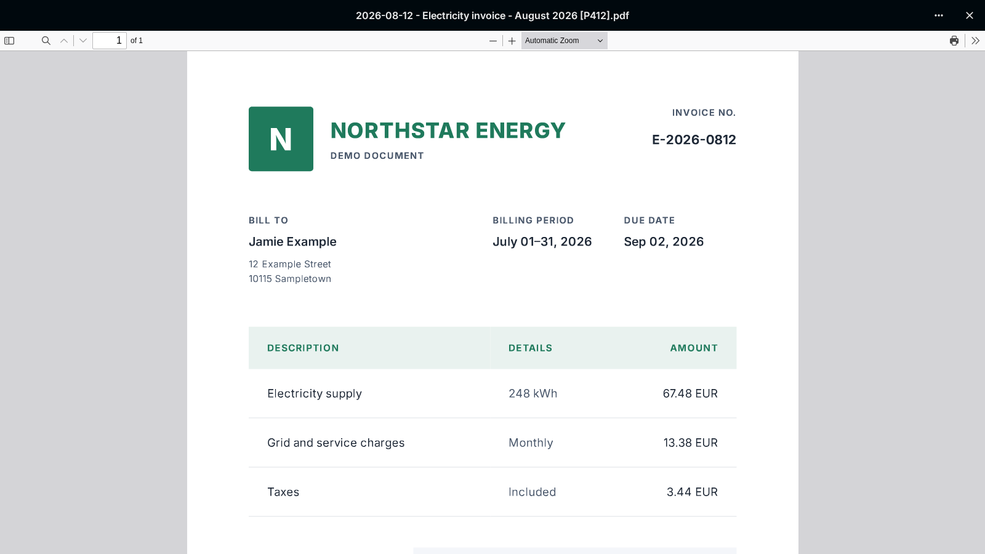Click the DESCRIPTION column header
The height and width of the screenshot is (554, 985).
pos(303,348)
